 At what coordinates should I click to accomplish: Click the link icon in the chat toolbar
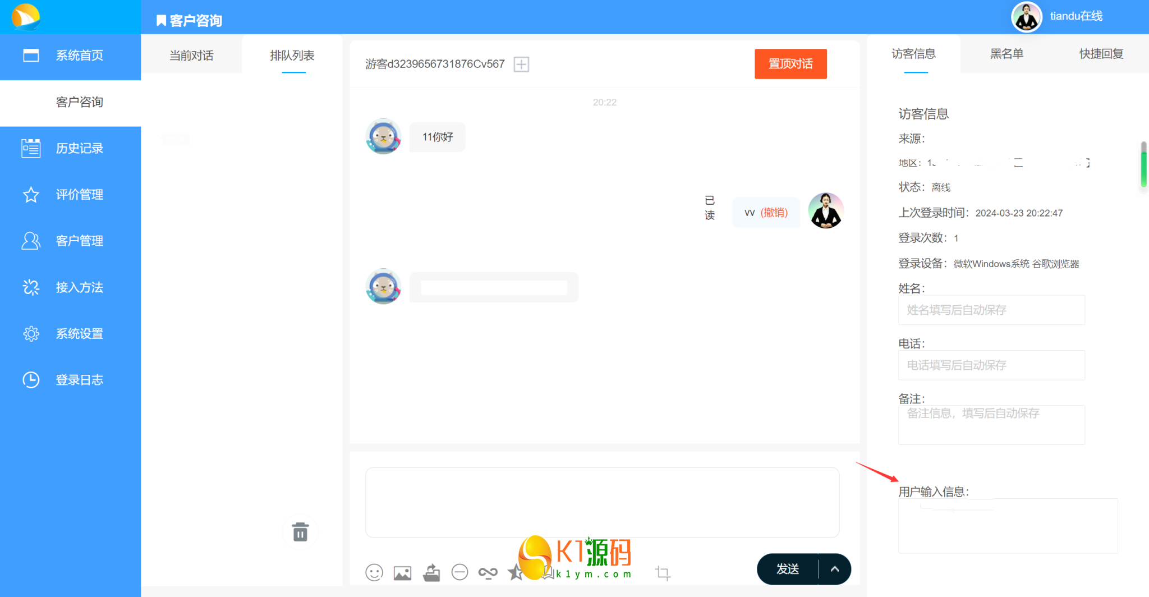tap(488, 572)
